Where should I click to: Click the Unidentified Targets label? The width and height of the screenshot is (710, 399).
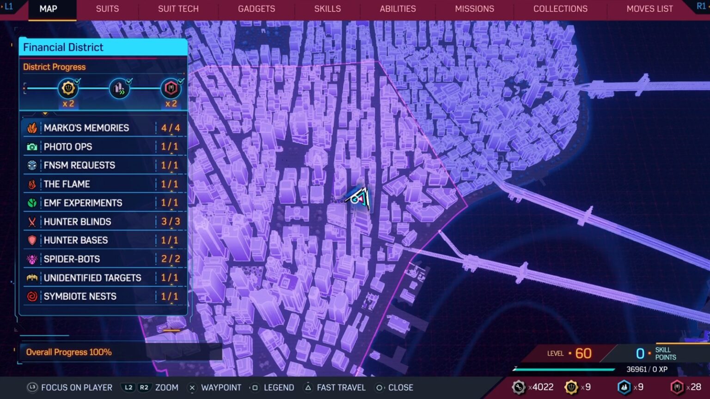coord(92,278)
